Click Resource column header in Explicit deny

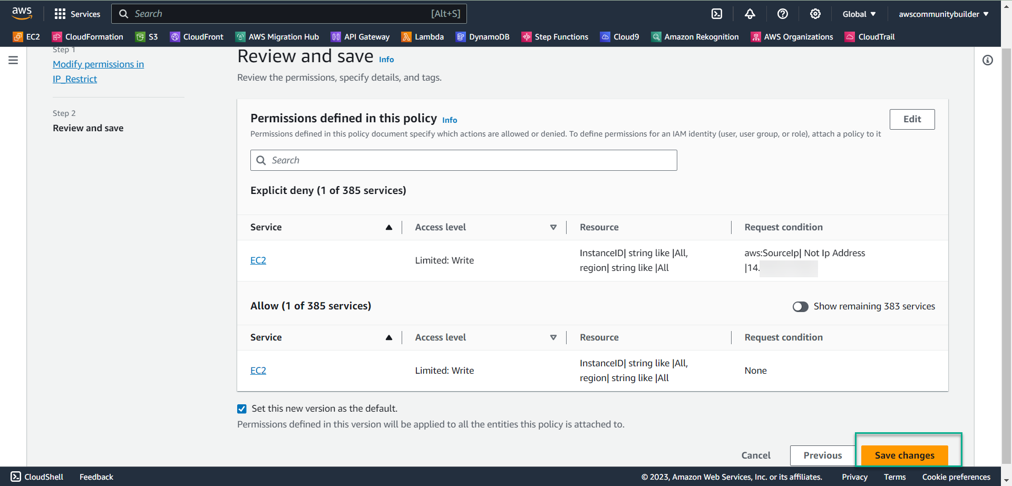[599, 227]
